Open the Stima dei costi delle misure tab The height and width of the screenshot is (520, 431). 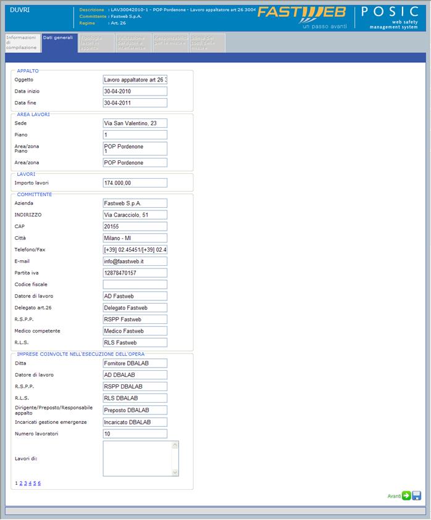[x=207, y=43]
